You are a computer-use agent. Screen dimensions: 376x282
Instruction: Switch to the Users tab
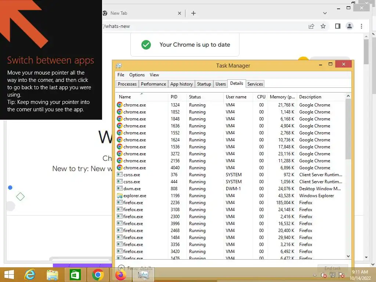(221, 84)
